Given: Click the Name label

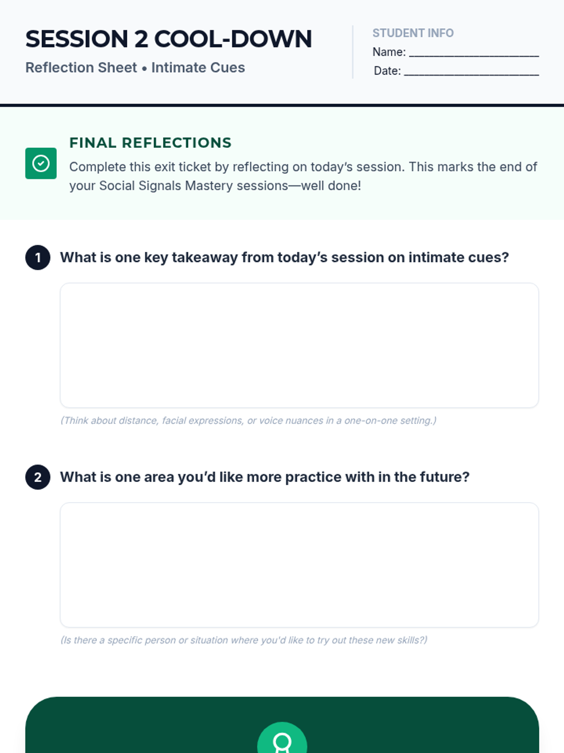Looking at the screenshot, I should tap(389, 52).
